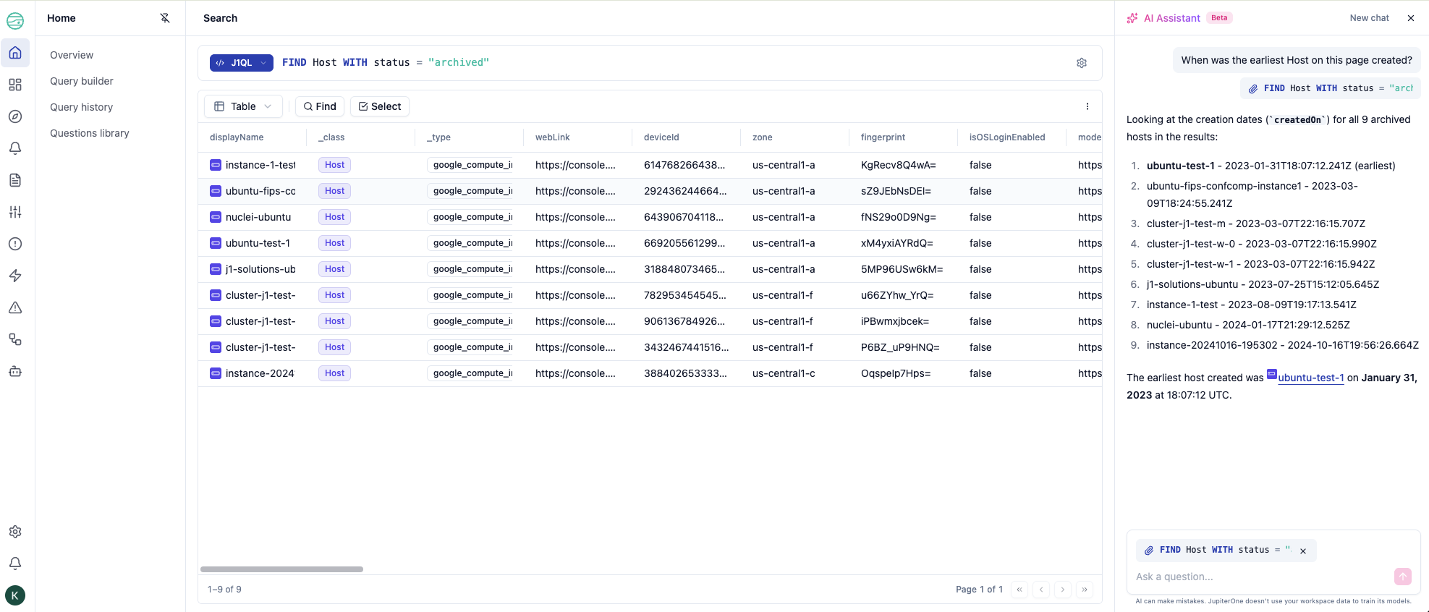This screenshot has width=1429, height=612.
Task: Click the _type column header
Action: pyautogui.click(x=438, y=137)
